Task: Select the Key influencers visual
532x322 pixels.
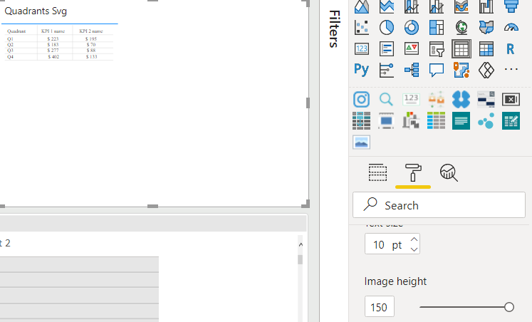Action: pyautogui.click(x=387, y=71)
